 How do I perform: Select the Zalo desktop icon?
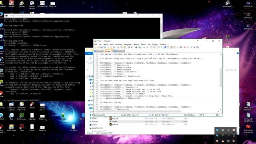[11, 116]
